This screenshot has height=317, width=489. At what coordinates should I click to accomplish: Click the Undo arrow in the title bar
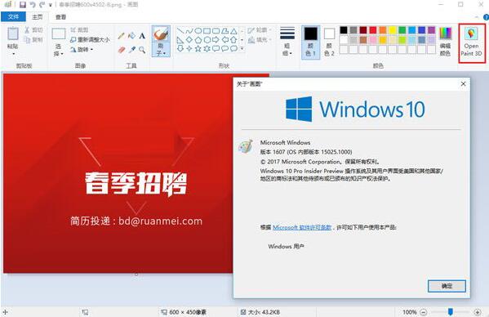(32, 5)
